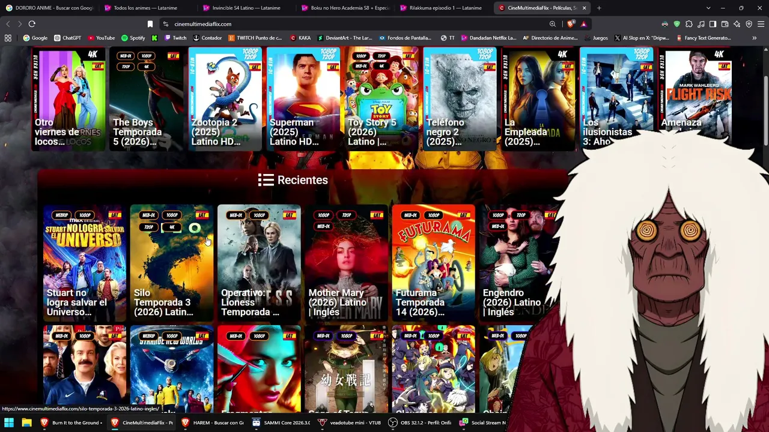Bookmark this page with the bookmark icon
The image size is (769, 432).
click(150, 24)
